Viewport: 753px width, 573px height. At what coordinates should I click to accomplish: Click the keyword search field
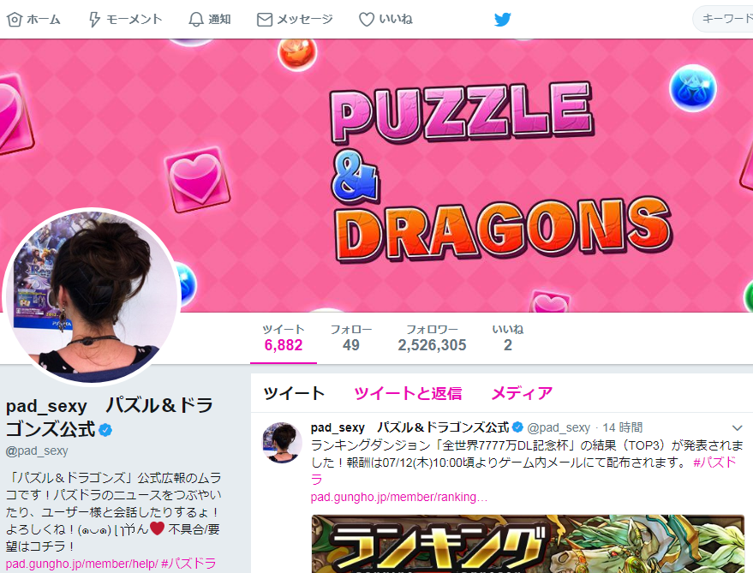(x=723, y=19)
